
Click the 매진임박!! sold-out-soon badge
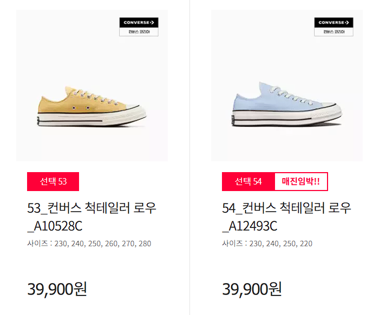point(301,182)
